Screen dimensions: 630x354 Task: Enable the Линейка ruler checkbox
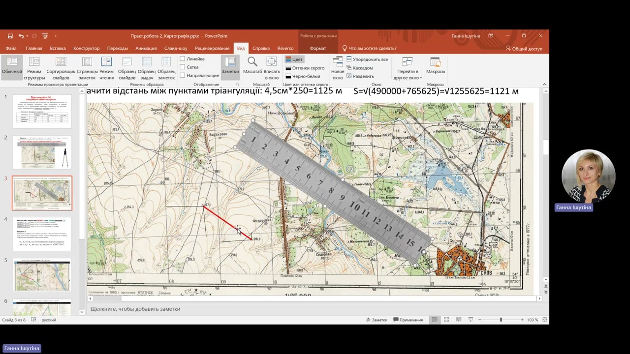pos(192,59)
